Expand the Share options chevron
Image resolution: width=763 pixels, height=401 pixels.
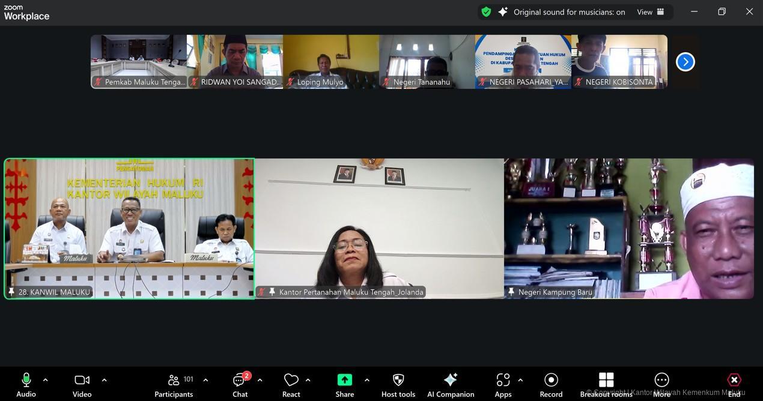(x=366, y=380)
